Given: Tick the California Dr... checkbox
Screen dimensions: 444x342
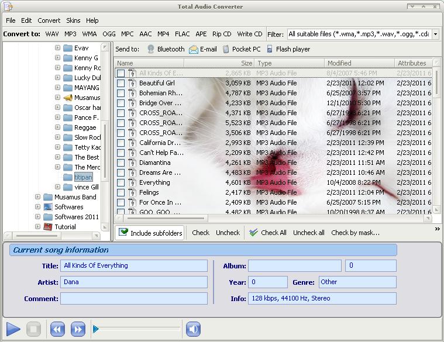Looking at the screenshot, I should coord(121,143).
